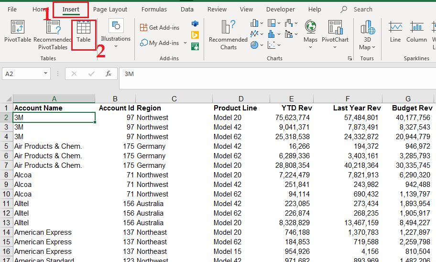This screenshot has width=436, height=262.
Task: Expand the line chart dropdown arrow
Action: [262, 34]
